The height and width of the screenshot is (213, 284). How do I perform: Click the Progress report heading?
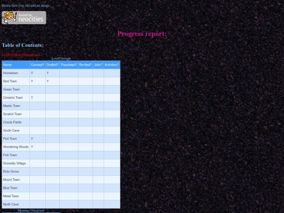[142, 34]
